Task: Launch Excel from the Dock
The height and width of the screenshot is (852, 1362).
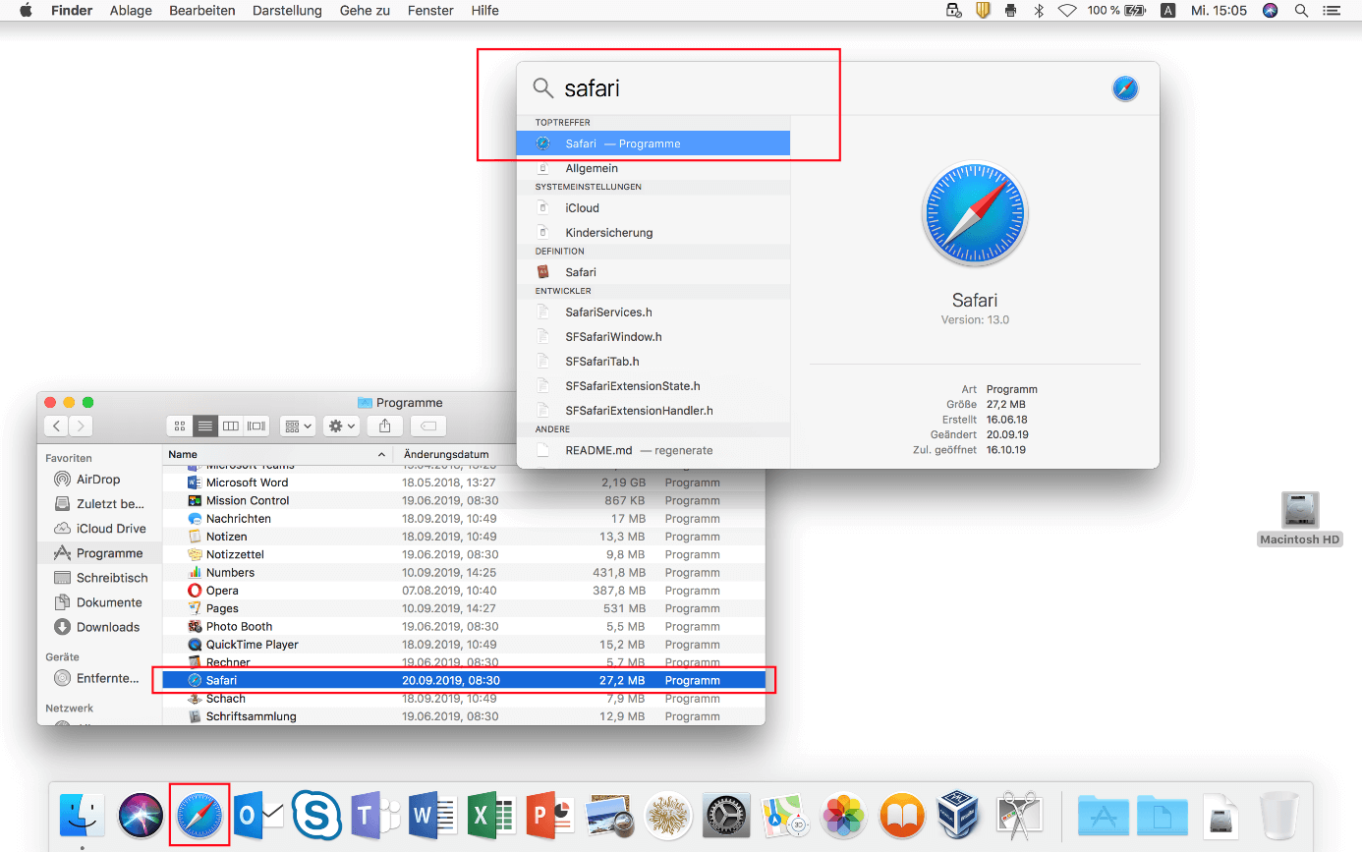Action: point(491,815)
